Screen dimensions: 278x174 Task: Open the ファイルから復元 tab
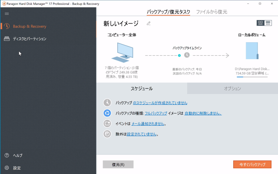pyautogui.click(x=212, y=12)
